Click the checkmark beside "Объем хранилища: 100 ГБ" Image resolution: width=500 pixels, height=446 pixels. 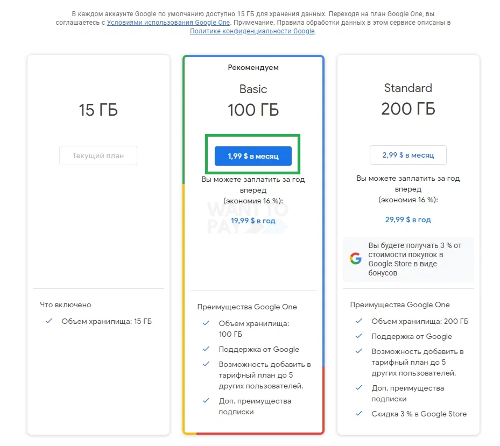205,324
